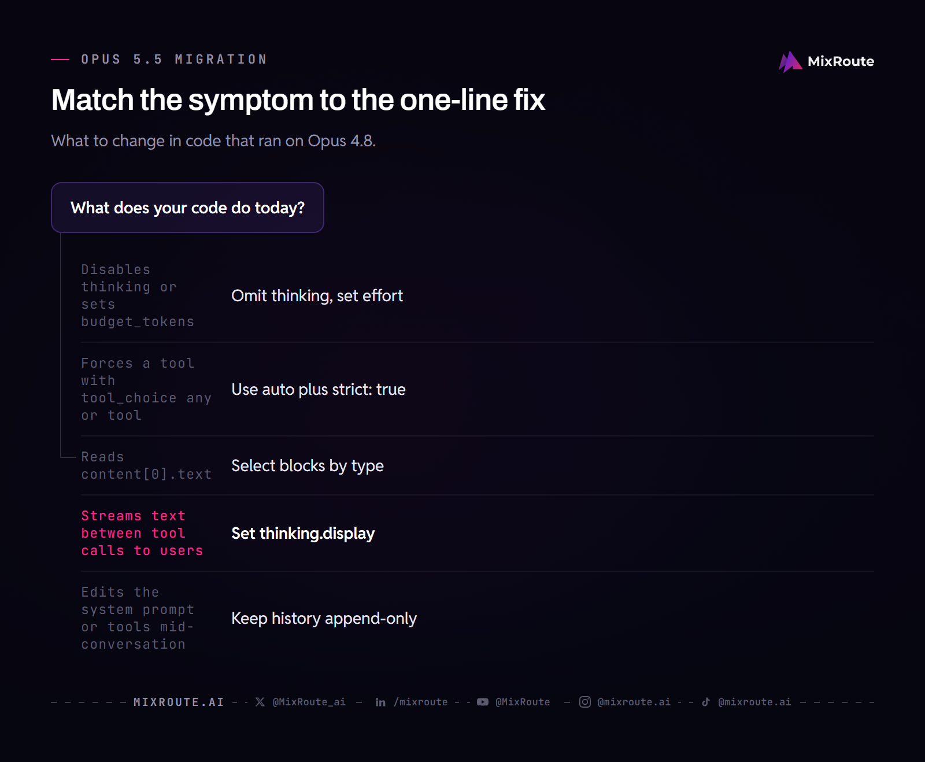Click the "Use auto plus strict: true" fix
Viewport: 925px width, 762px height.
point(319,389)
